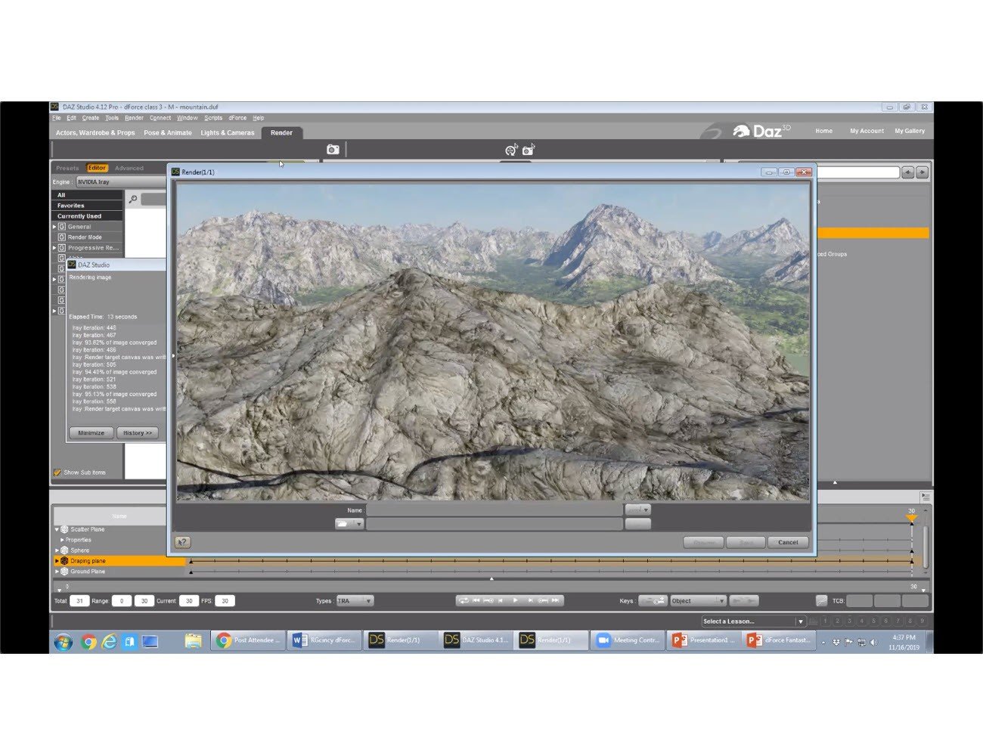This screenshot has width=983, height=756.
Task: Click the loop playback icon
Action: (463, 600)
